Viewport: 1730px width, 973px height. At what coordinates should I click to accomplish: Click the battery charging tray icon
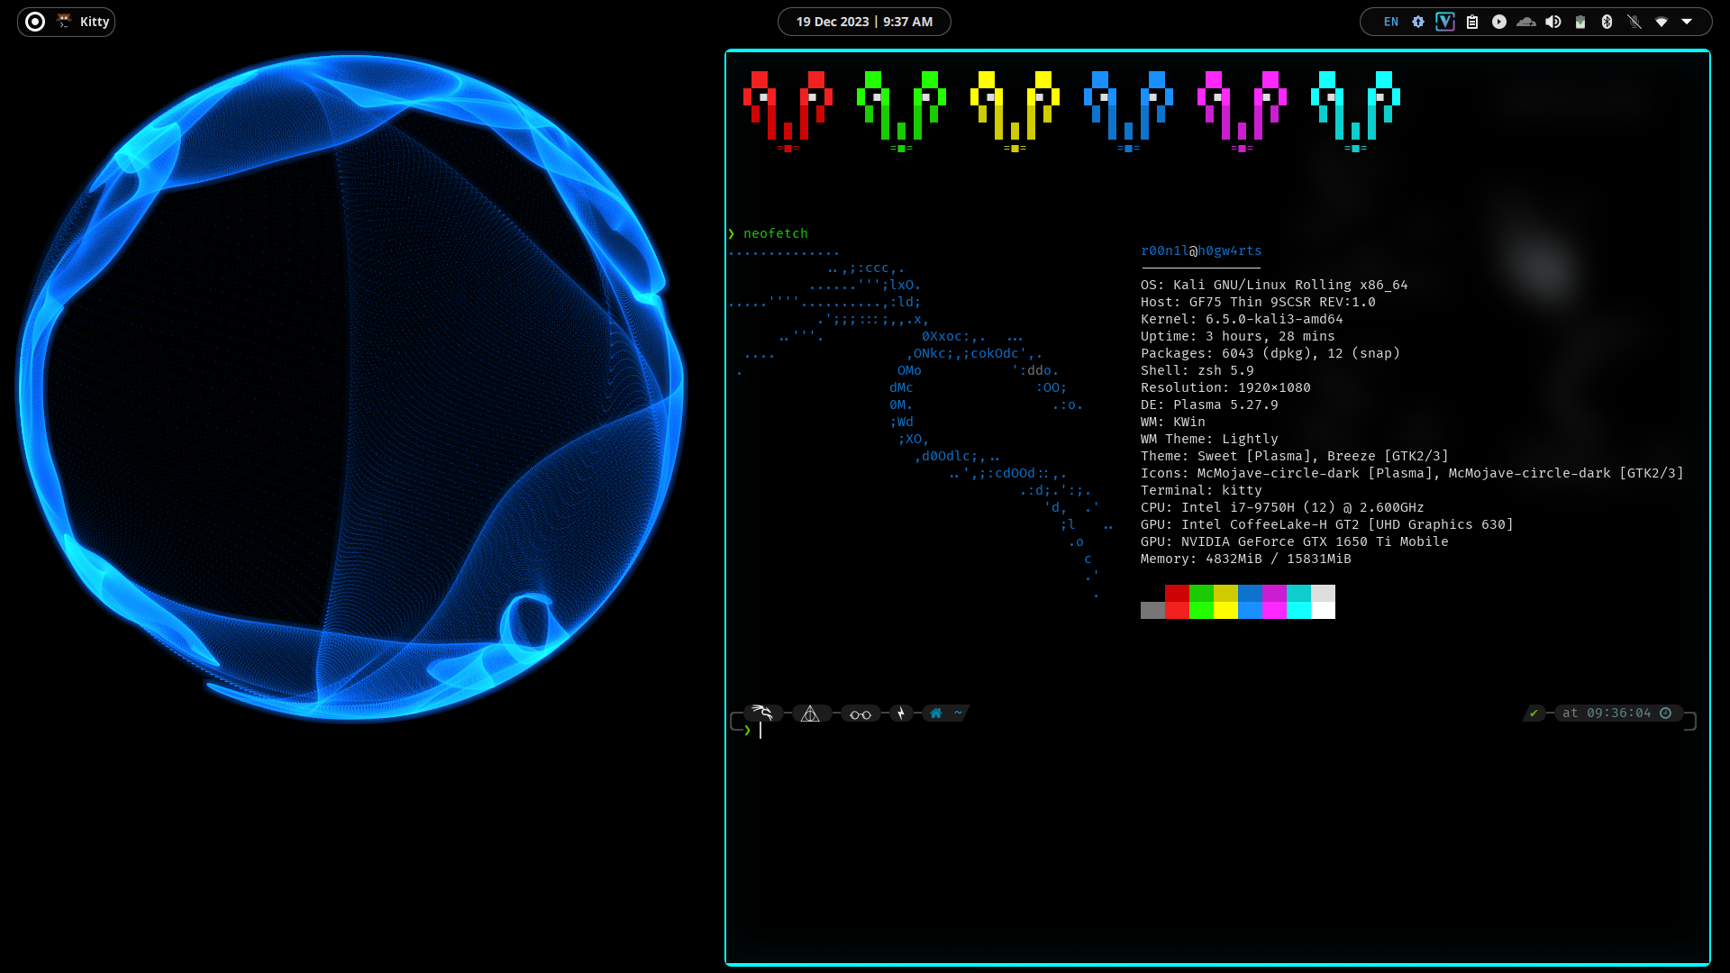(1580, 22)
